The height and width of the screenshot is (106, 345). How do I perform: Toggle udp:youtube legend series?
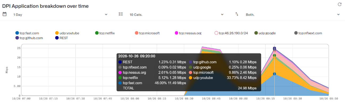tap(67, 33)
